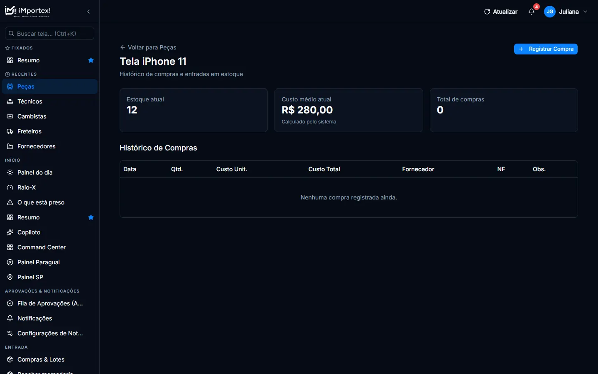The height and width of the screenshot is (374, 598).
Task: Click the Custo Unit. column header
Action: click(x=232, y=169)
